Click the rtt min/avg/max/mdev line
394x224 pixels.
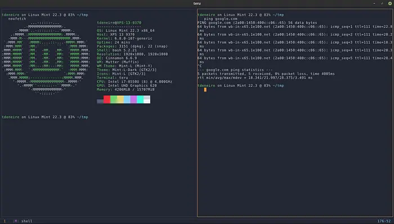[255, 77]
